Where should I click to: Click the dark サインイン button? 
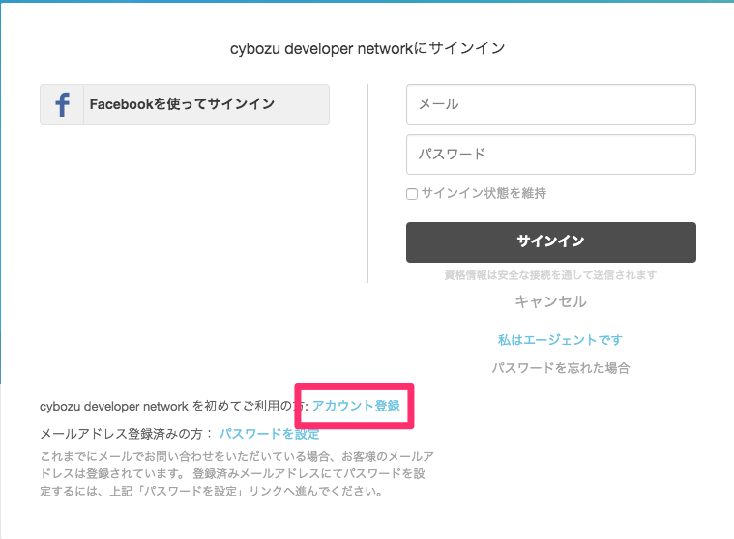point(551,242)
